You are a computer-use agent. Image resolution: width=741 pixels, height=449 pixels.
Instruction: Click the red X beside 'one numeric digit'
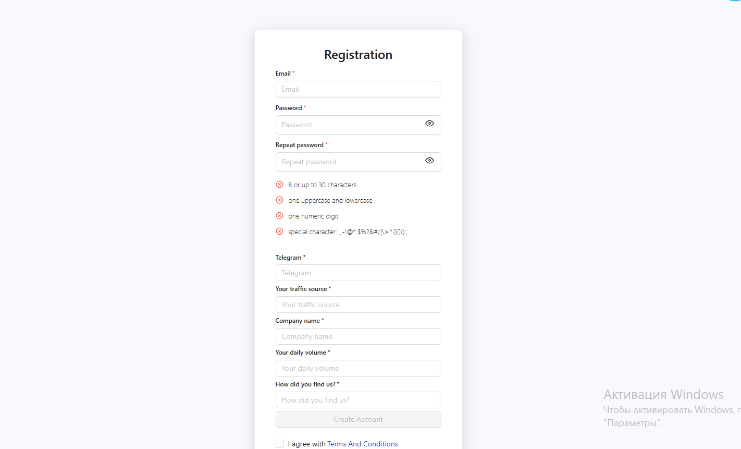(x=280, y=216)
